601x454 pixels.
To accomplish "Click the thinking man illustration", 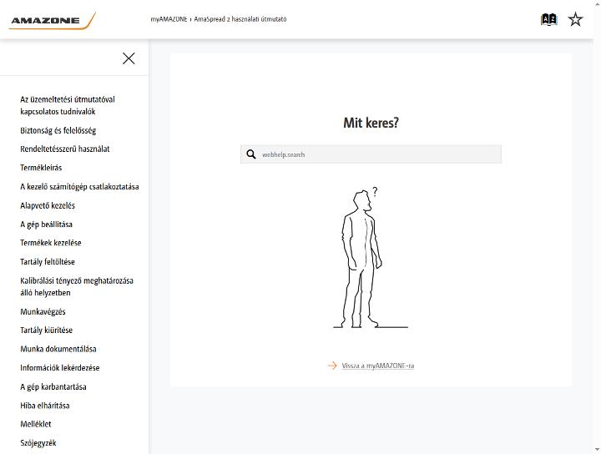I will coord(371,257).
